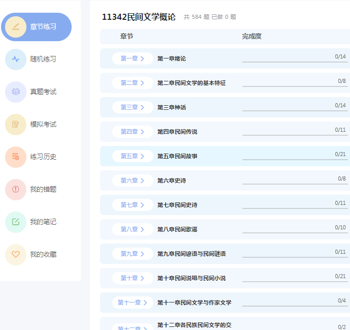Select the 第五章民间故事 title

pyautogui.click(x=177, y=156)
